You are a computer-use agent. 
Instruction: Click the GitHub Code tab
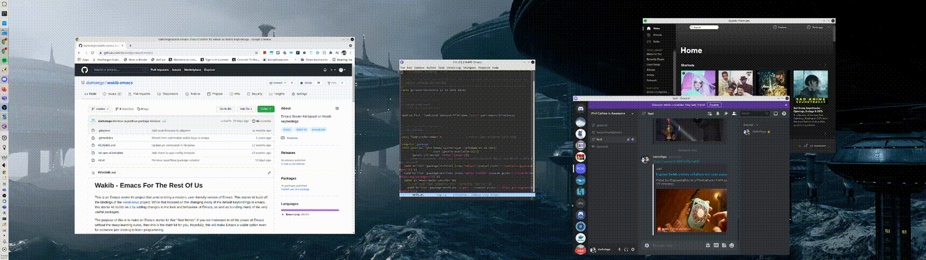(91, 94)
